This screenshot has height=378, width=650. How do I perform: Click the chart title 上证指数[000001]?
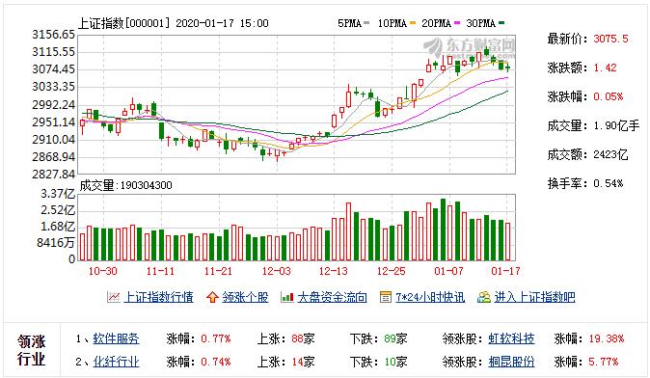click(x=124, y=23)
